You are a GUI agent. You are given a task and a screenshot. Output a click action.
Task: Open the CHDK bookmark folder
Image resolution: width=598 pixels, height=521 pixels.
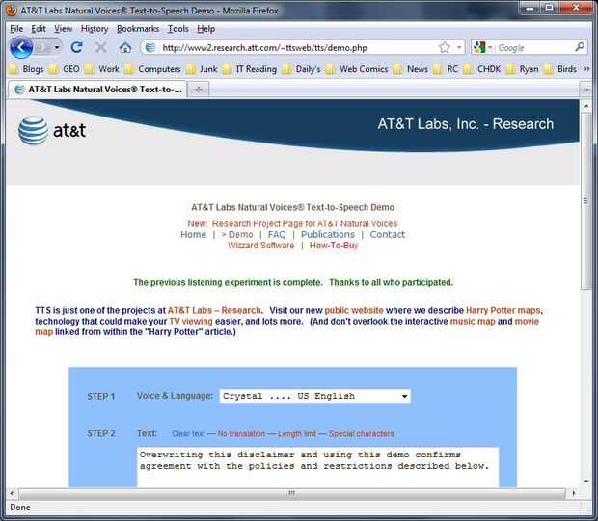tap(481, 69)
